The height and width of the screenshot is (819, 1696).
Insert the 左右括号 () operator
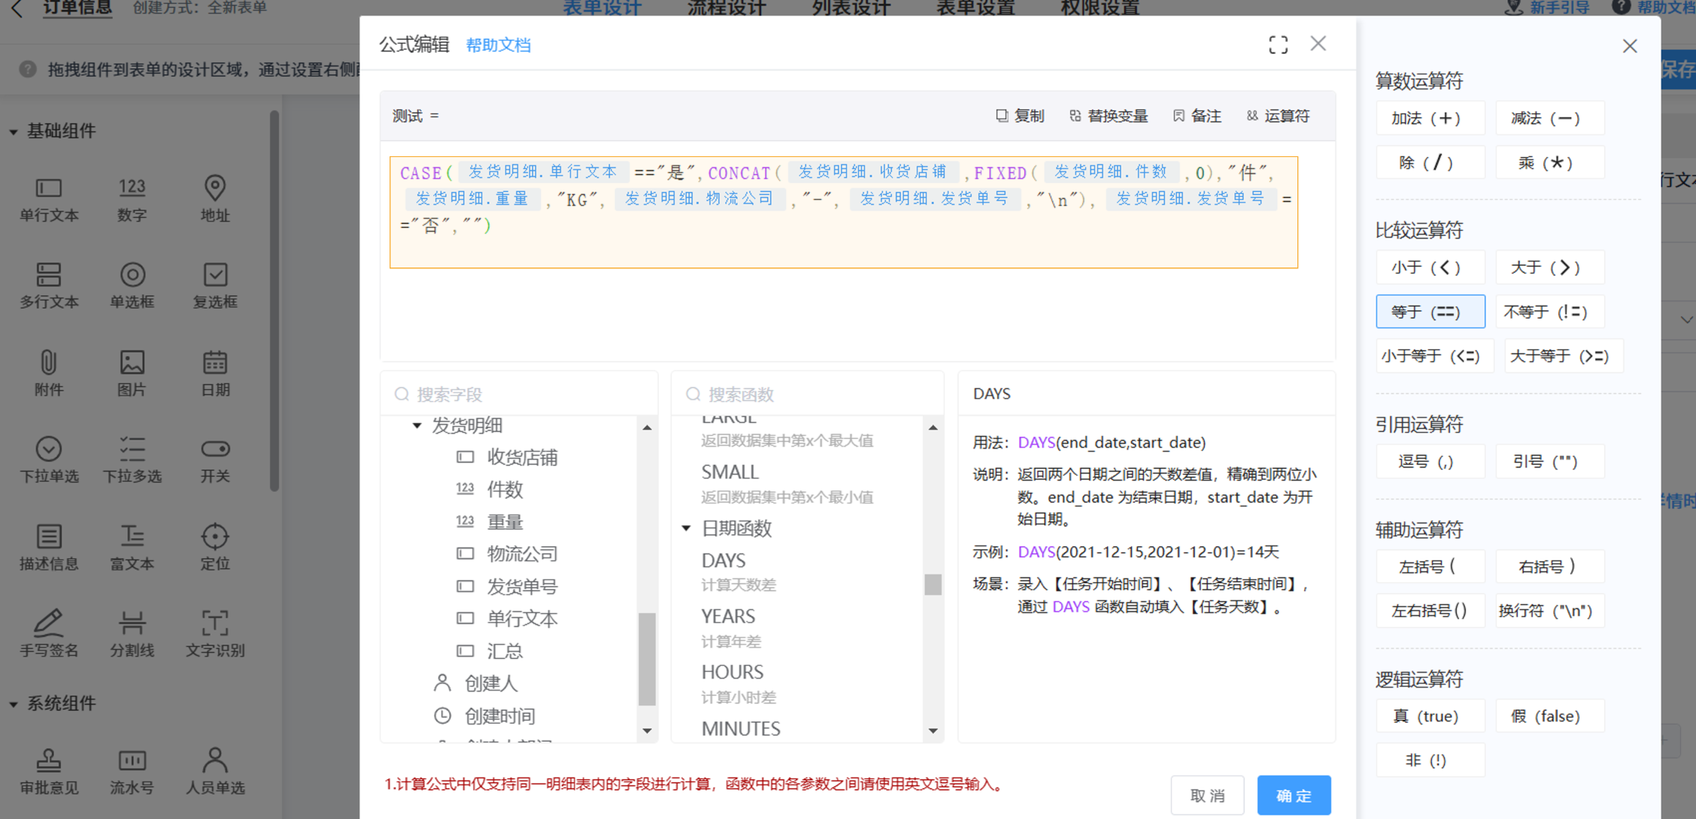click(1430, 610)
